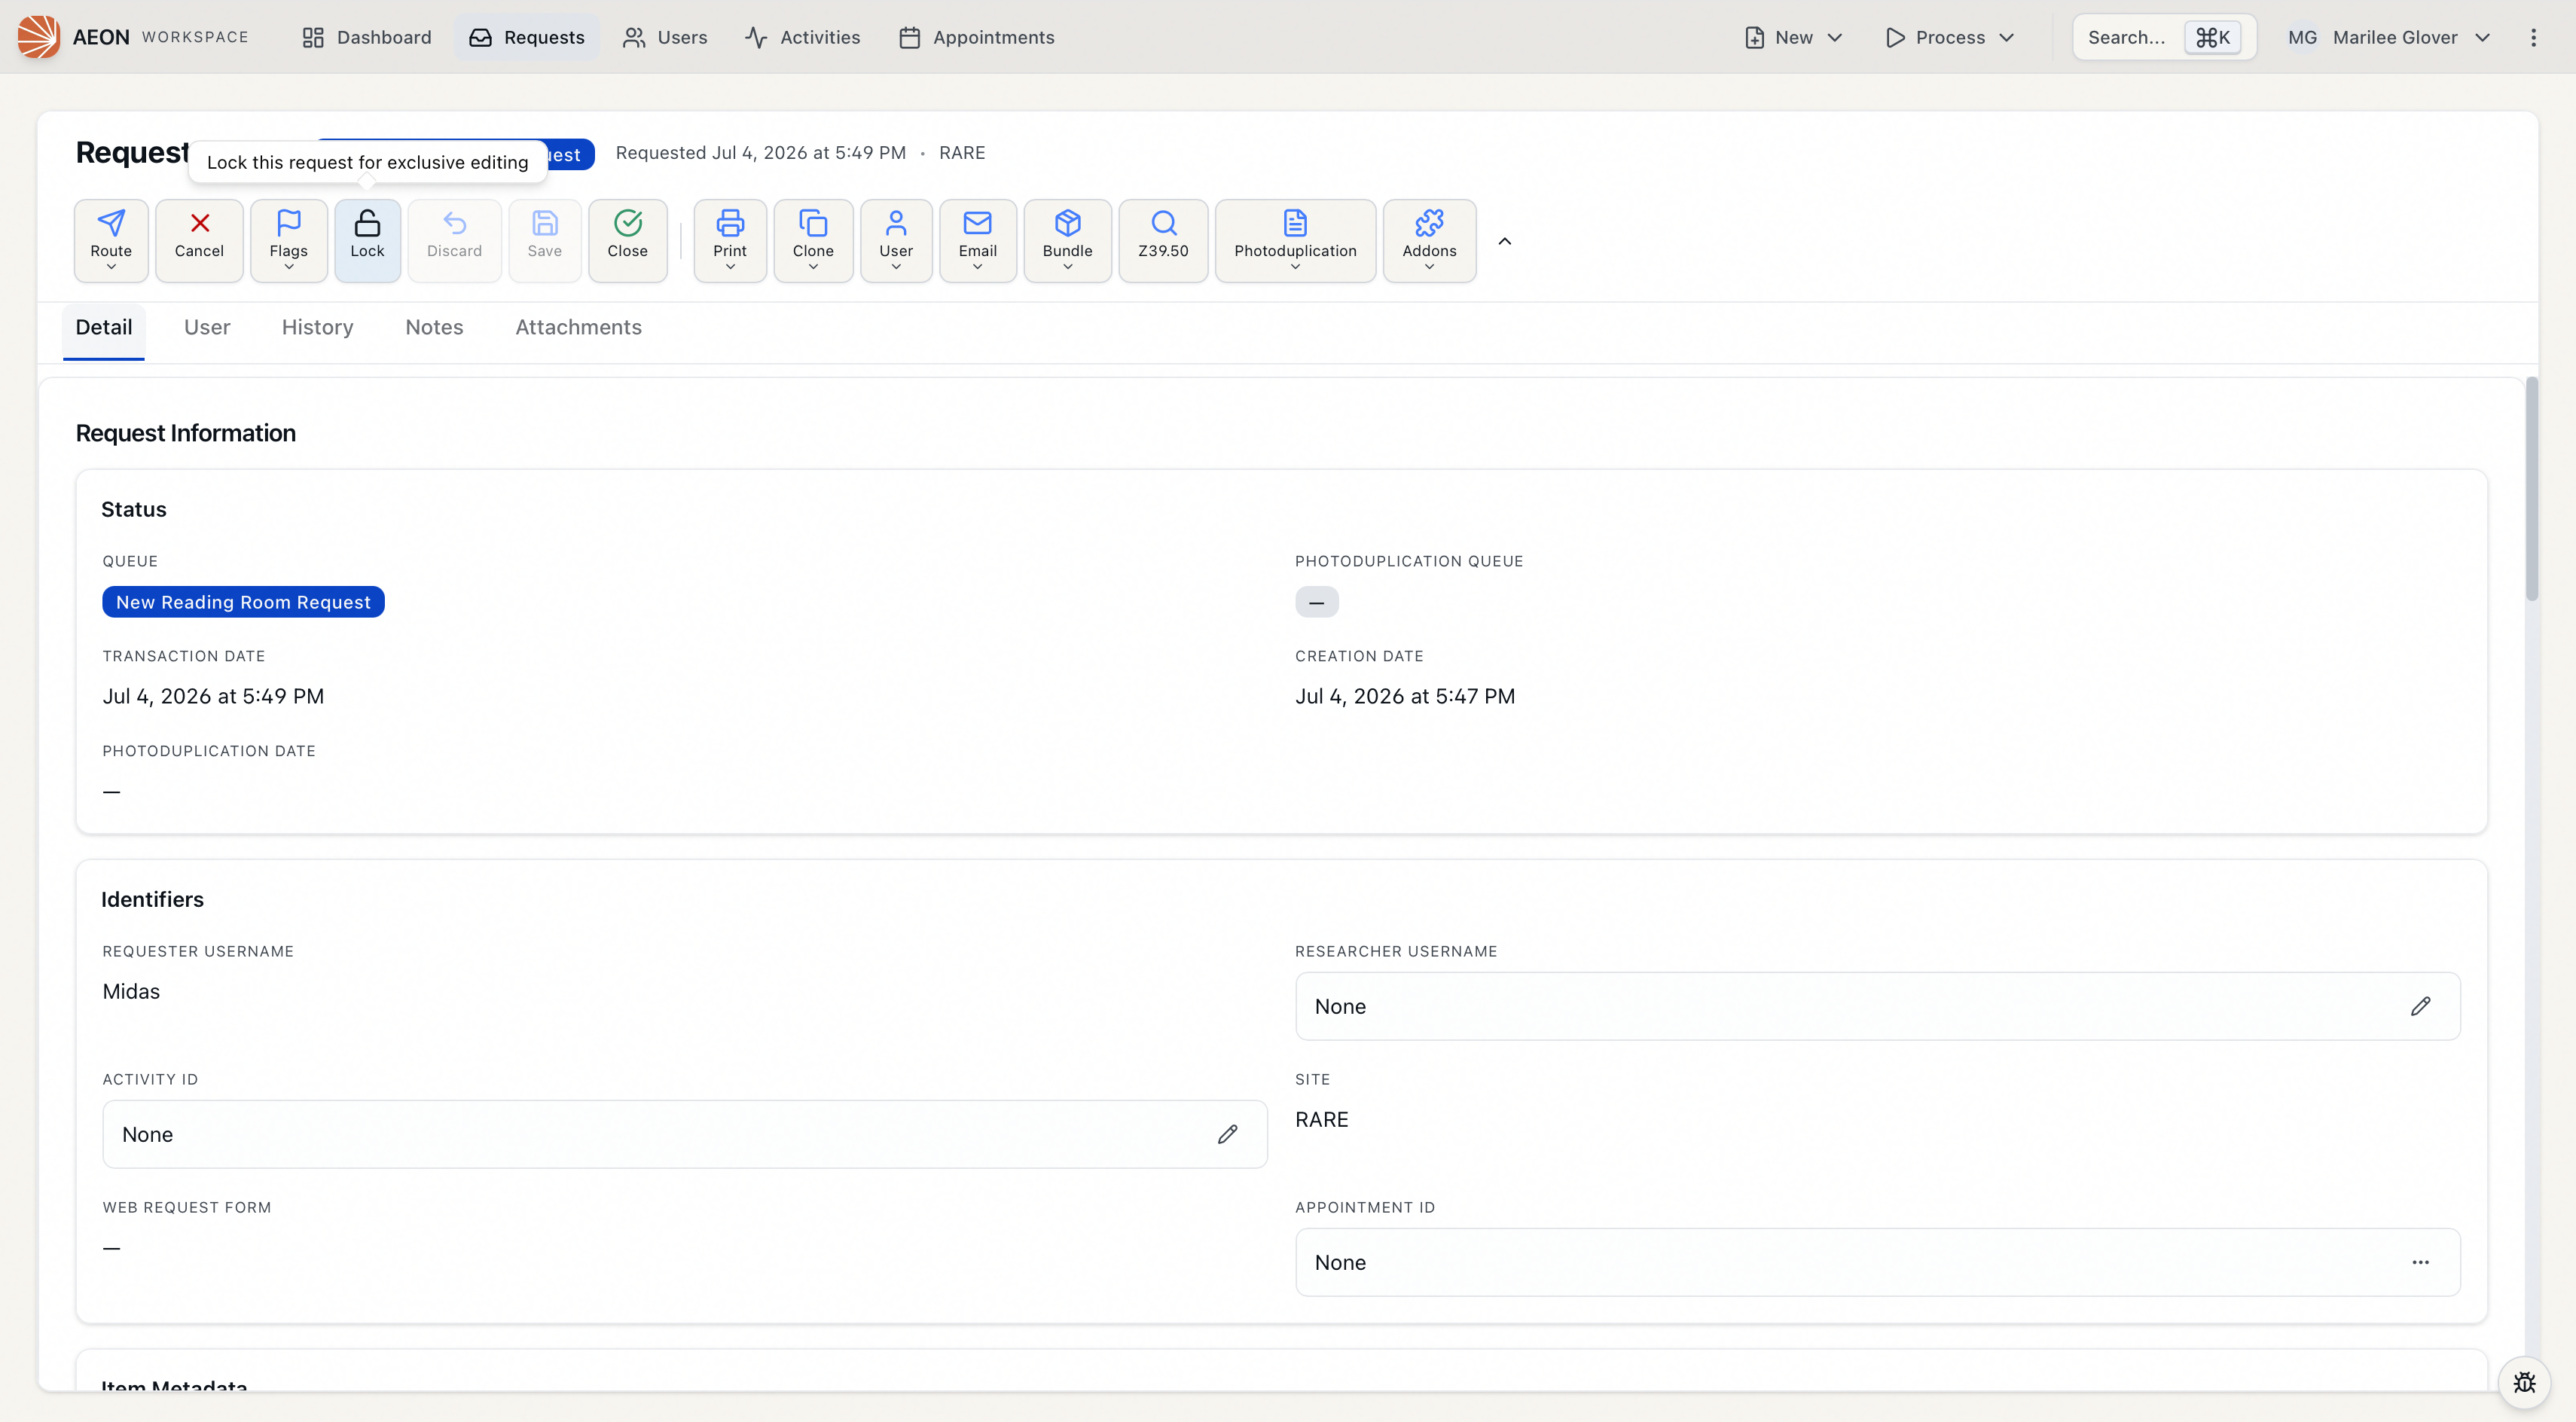Click the Status section heading
Image resolution: width=2576 pixels, height=1422 pixels.
(134, 509)
